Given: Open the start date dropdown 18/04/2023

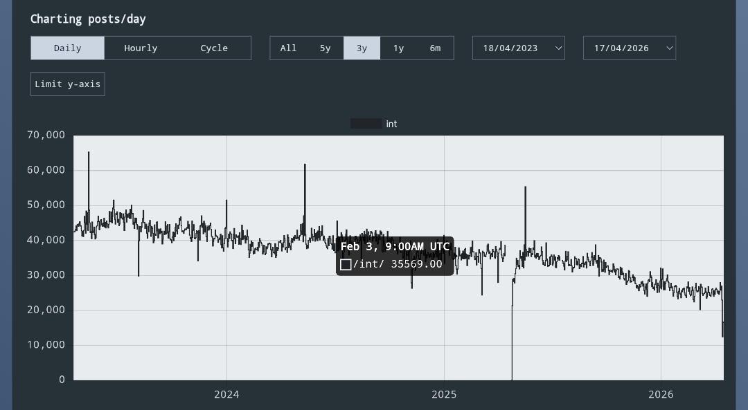Looking at the screenshot, I should tap(519, 48).
